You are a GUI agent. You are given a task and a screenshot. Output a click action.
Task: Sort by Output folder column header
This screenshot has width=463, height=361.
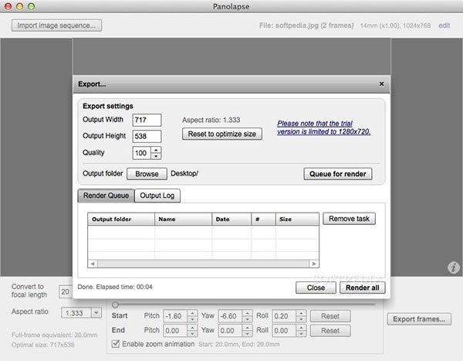coord(121,220)
